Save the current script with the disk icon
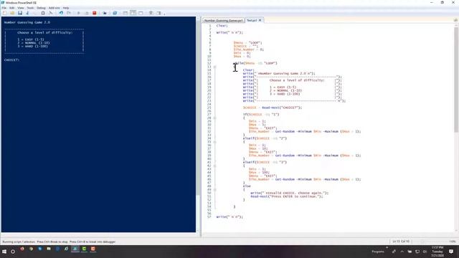Image resolution: width=459 pixels, height=258 pixels. pos(20,13)
